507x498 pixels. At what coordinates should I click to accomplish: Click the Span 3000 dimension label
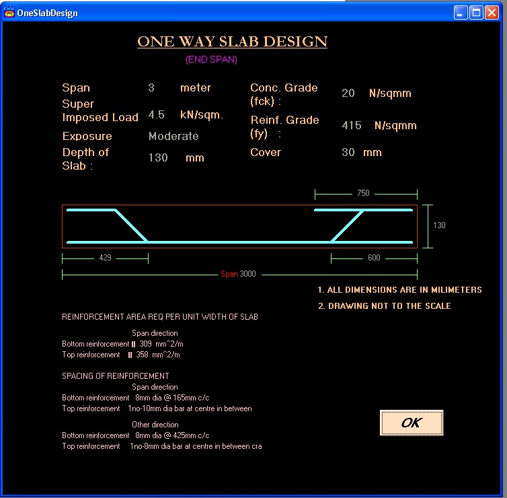point(238,274)
